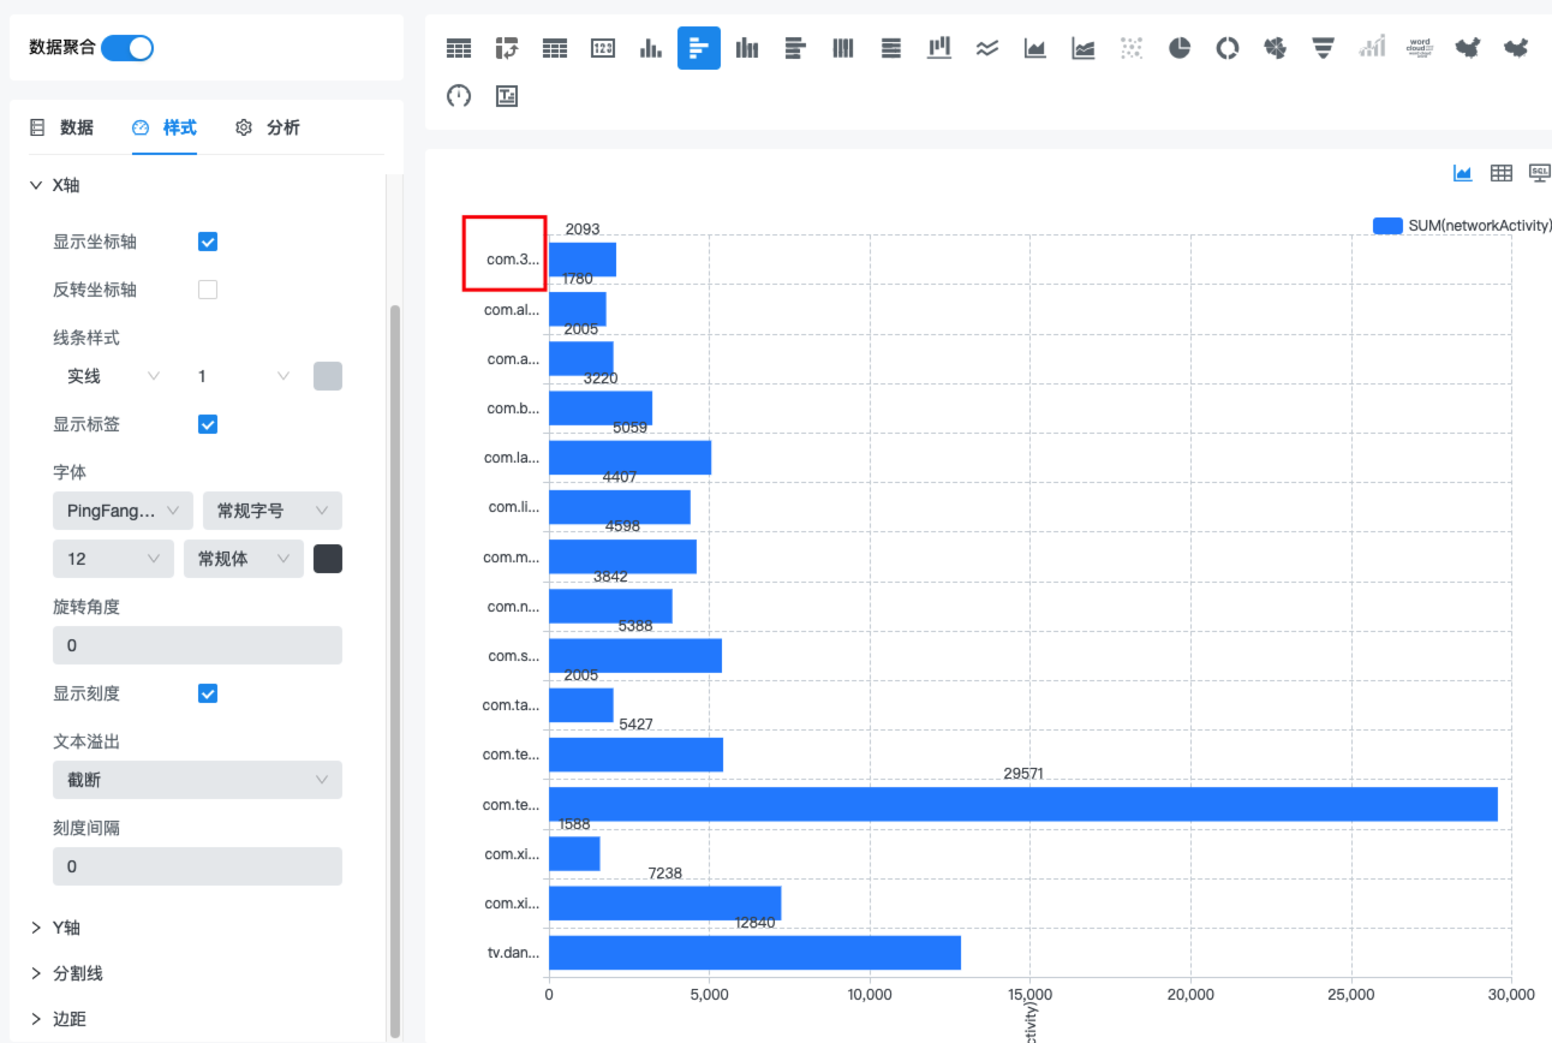
Task: Turn off the 数据聚合 switch
Action: (x=127, y=47)
